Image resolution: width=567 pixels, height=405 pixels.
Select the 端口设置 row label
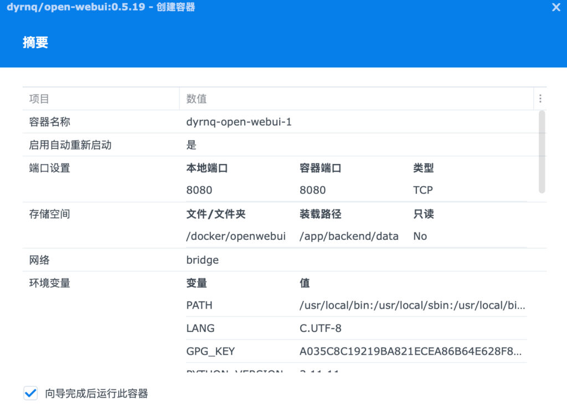49,168
